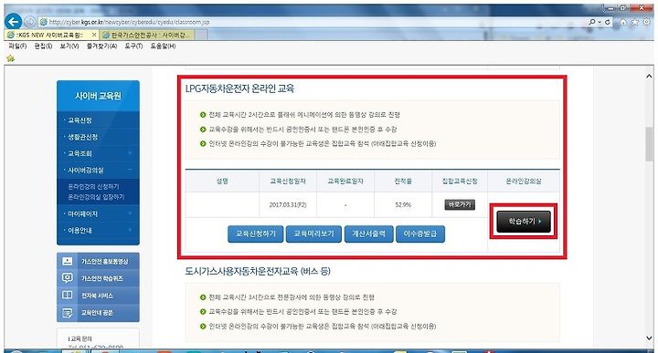Expand the 마이페이지 plus toggle

[x=130, y=213]
